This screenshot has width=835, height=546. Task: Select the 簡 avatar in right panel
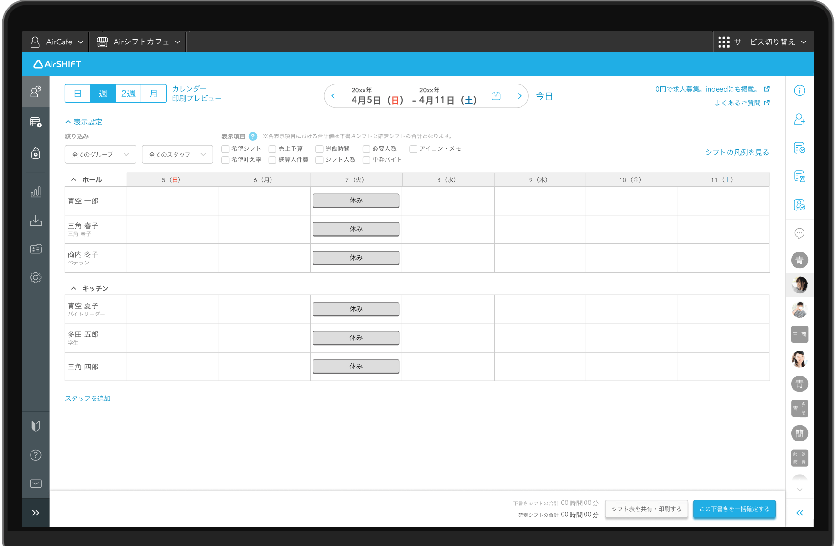coord(800,433)
